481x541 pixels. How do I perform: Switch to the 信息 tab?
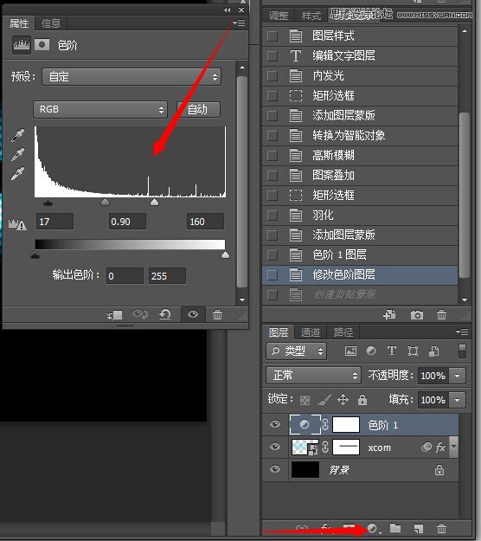[x=51, y=23]
